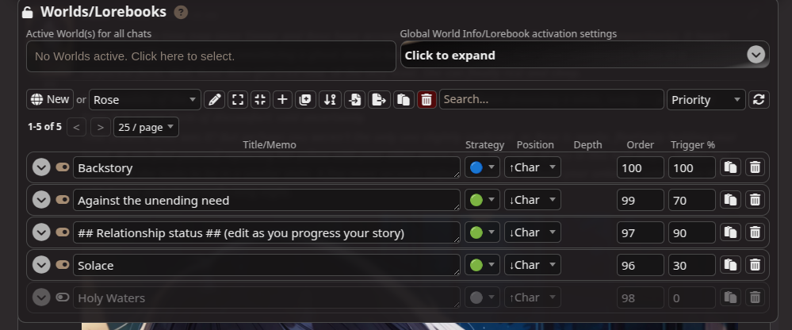Expand the Holy Waters entry chevron
Screen dimensions: 792x330
pos(41,297)
